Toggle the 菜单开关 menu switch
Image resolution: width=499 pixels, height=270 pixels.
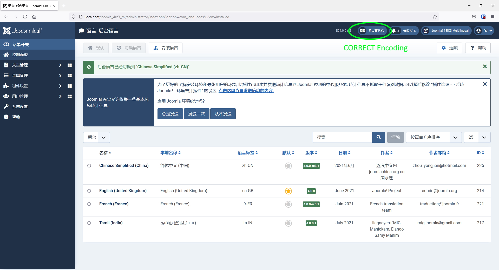pos(37,44)
